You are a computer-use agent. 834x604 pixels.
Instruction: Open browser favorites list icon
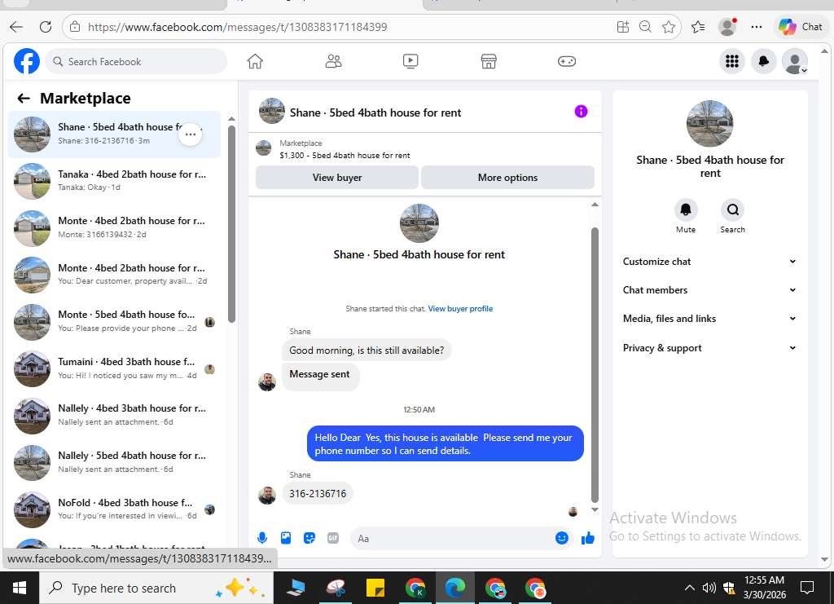698,27
